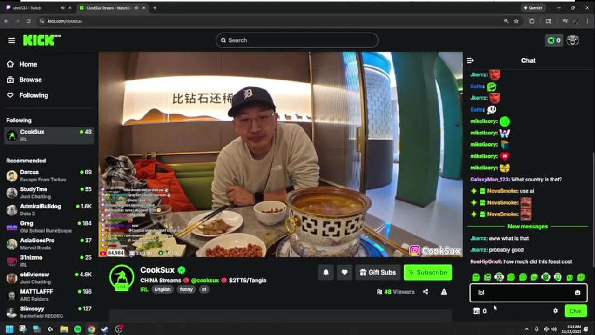Click the Kick logo

click(x=42, y=40)
